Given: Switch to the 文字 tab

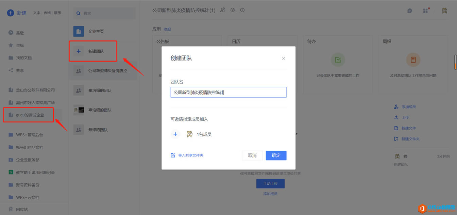Looking at the screenshot, I should pyautogui.click(x=36, y=13).
